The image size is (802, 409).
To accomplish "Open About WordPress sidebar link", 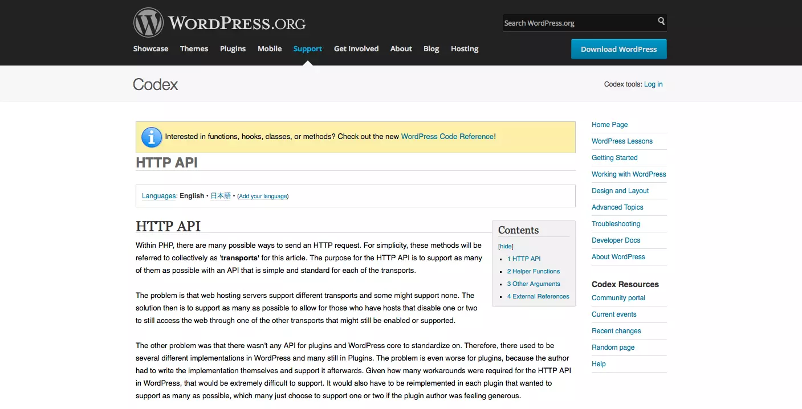I will point(618,257).
